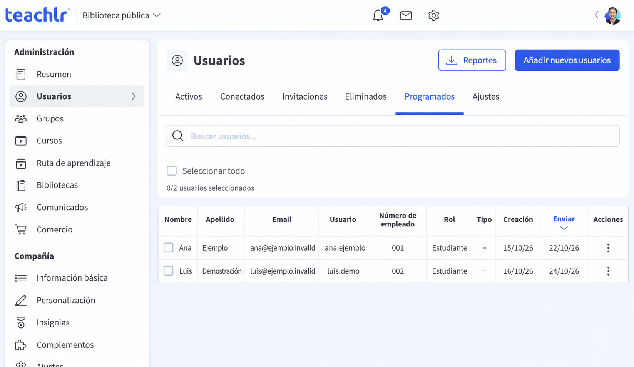
Task: Click employee number 002 cell
Action: (398, 271)
